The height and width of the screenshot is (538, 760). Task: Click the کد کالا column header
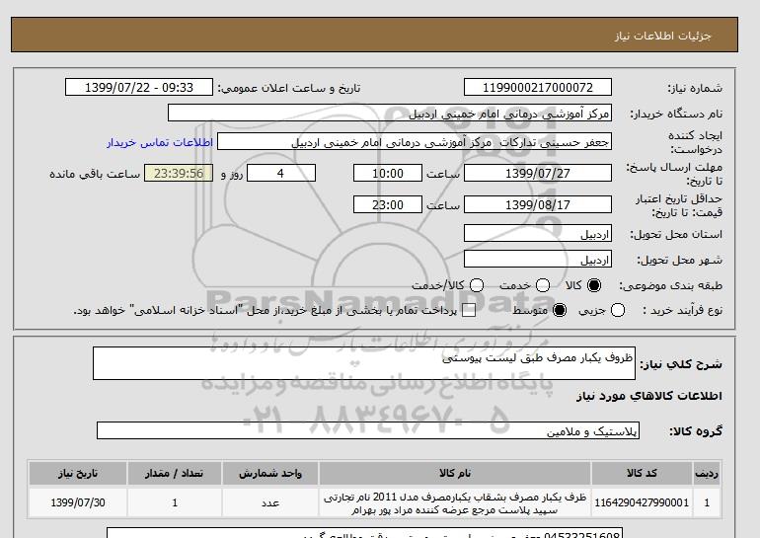coord(642,473)
